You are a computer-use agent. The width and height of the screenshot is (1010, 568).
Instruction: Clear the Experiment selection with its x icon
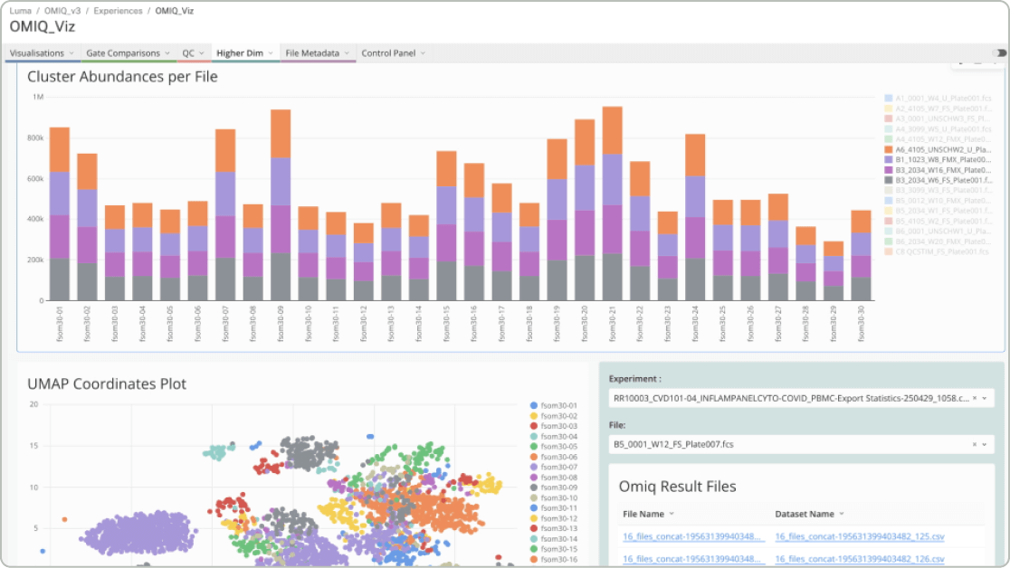(x=974, y=398)
